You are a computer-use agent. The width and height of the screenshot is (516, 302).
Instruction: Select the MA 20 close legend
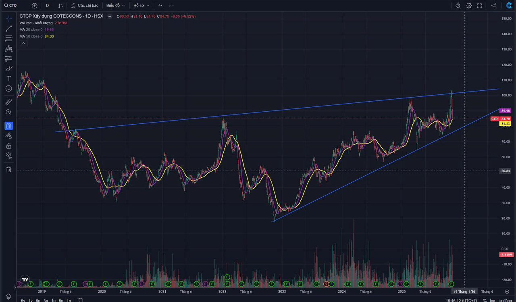(31, 29)
